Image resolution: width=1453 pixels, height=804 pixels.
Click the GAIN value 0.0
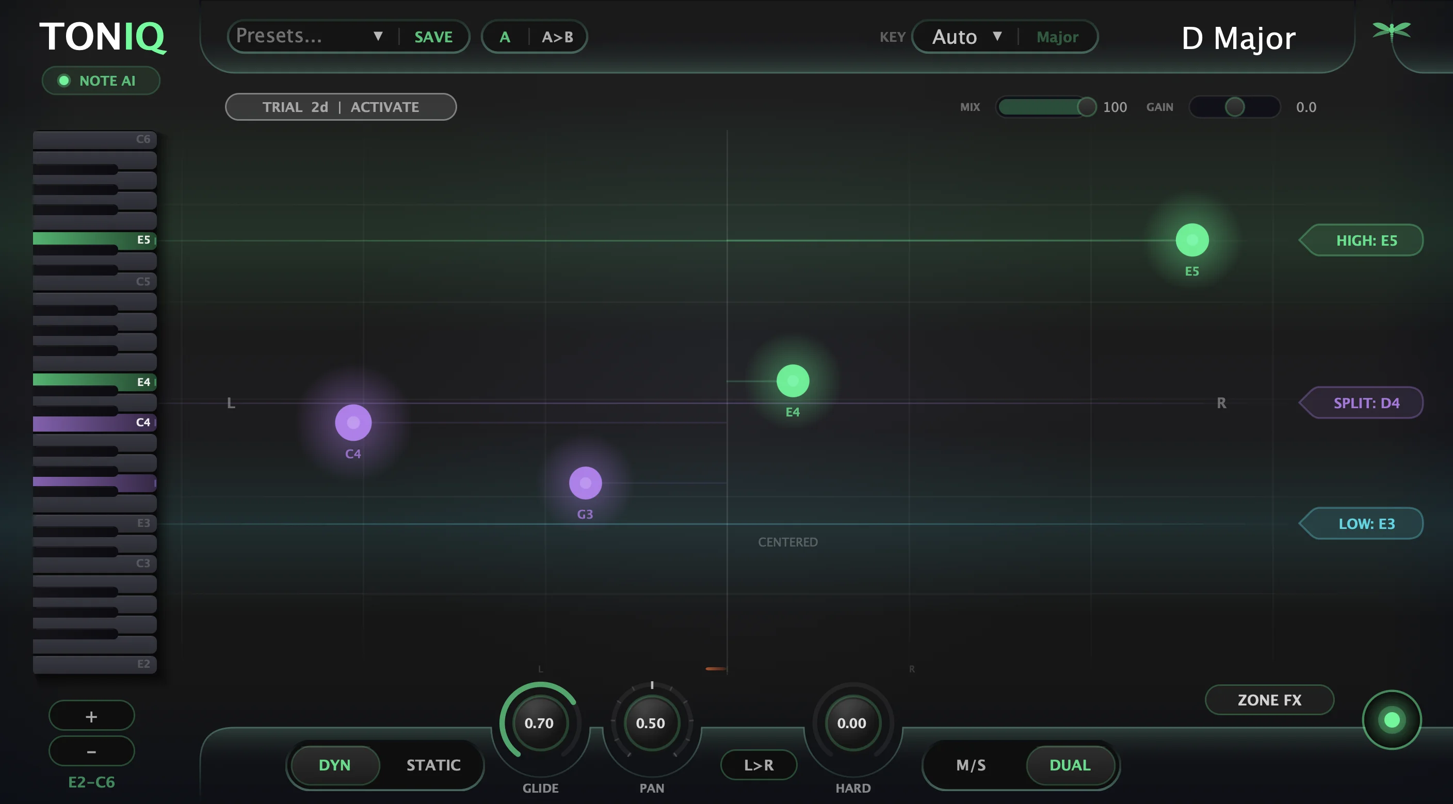coord(1306,107)
